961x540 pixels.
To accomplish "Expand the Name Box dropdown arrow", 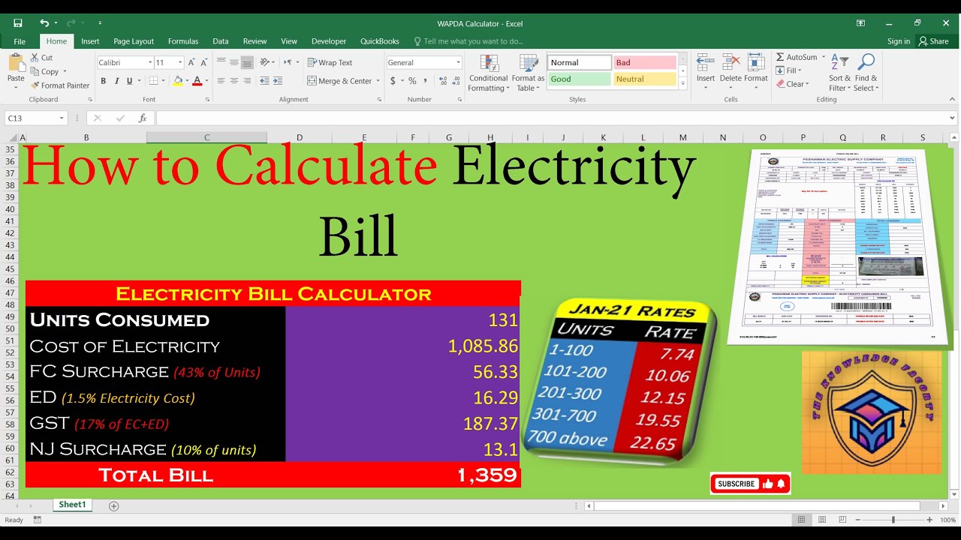I will click(62, 118).
